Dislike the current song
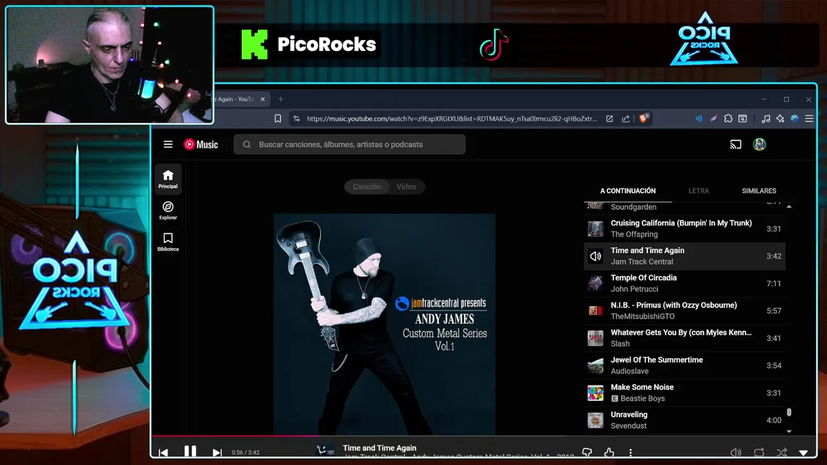827x465 pixels. 587,453
